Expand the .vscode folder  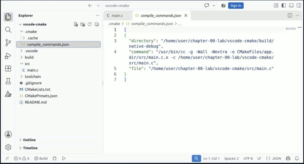click(x=22, y=51)
